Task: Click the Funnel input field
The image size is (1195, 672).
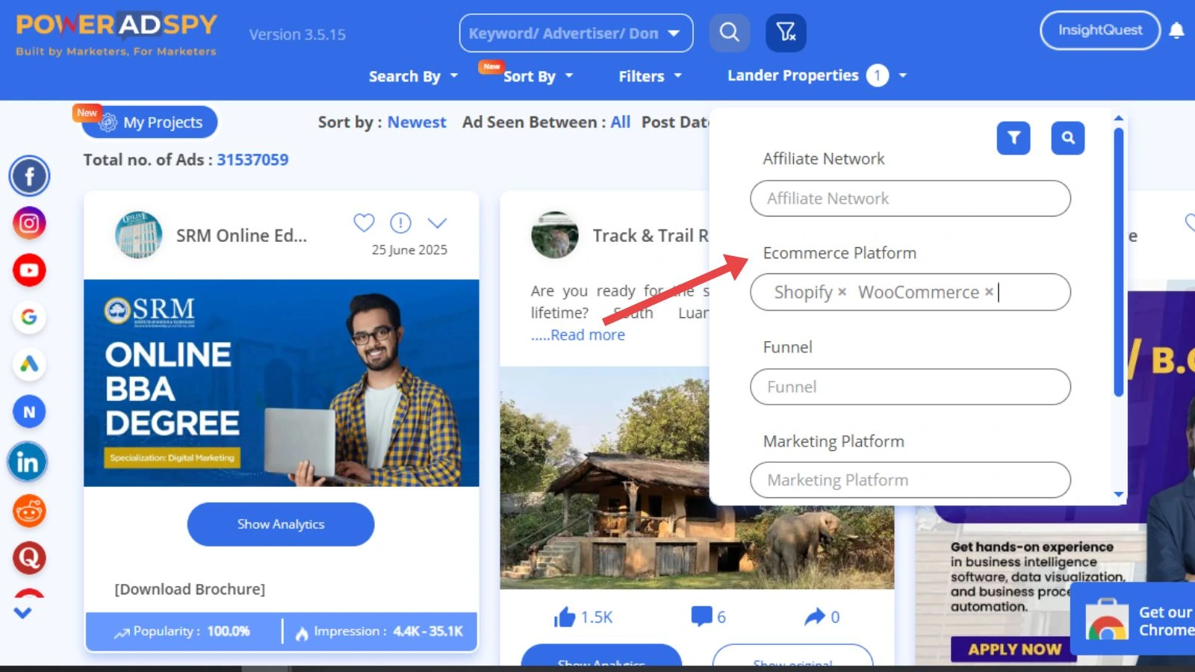Action: coord(910,387)
